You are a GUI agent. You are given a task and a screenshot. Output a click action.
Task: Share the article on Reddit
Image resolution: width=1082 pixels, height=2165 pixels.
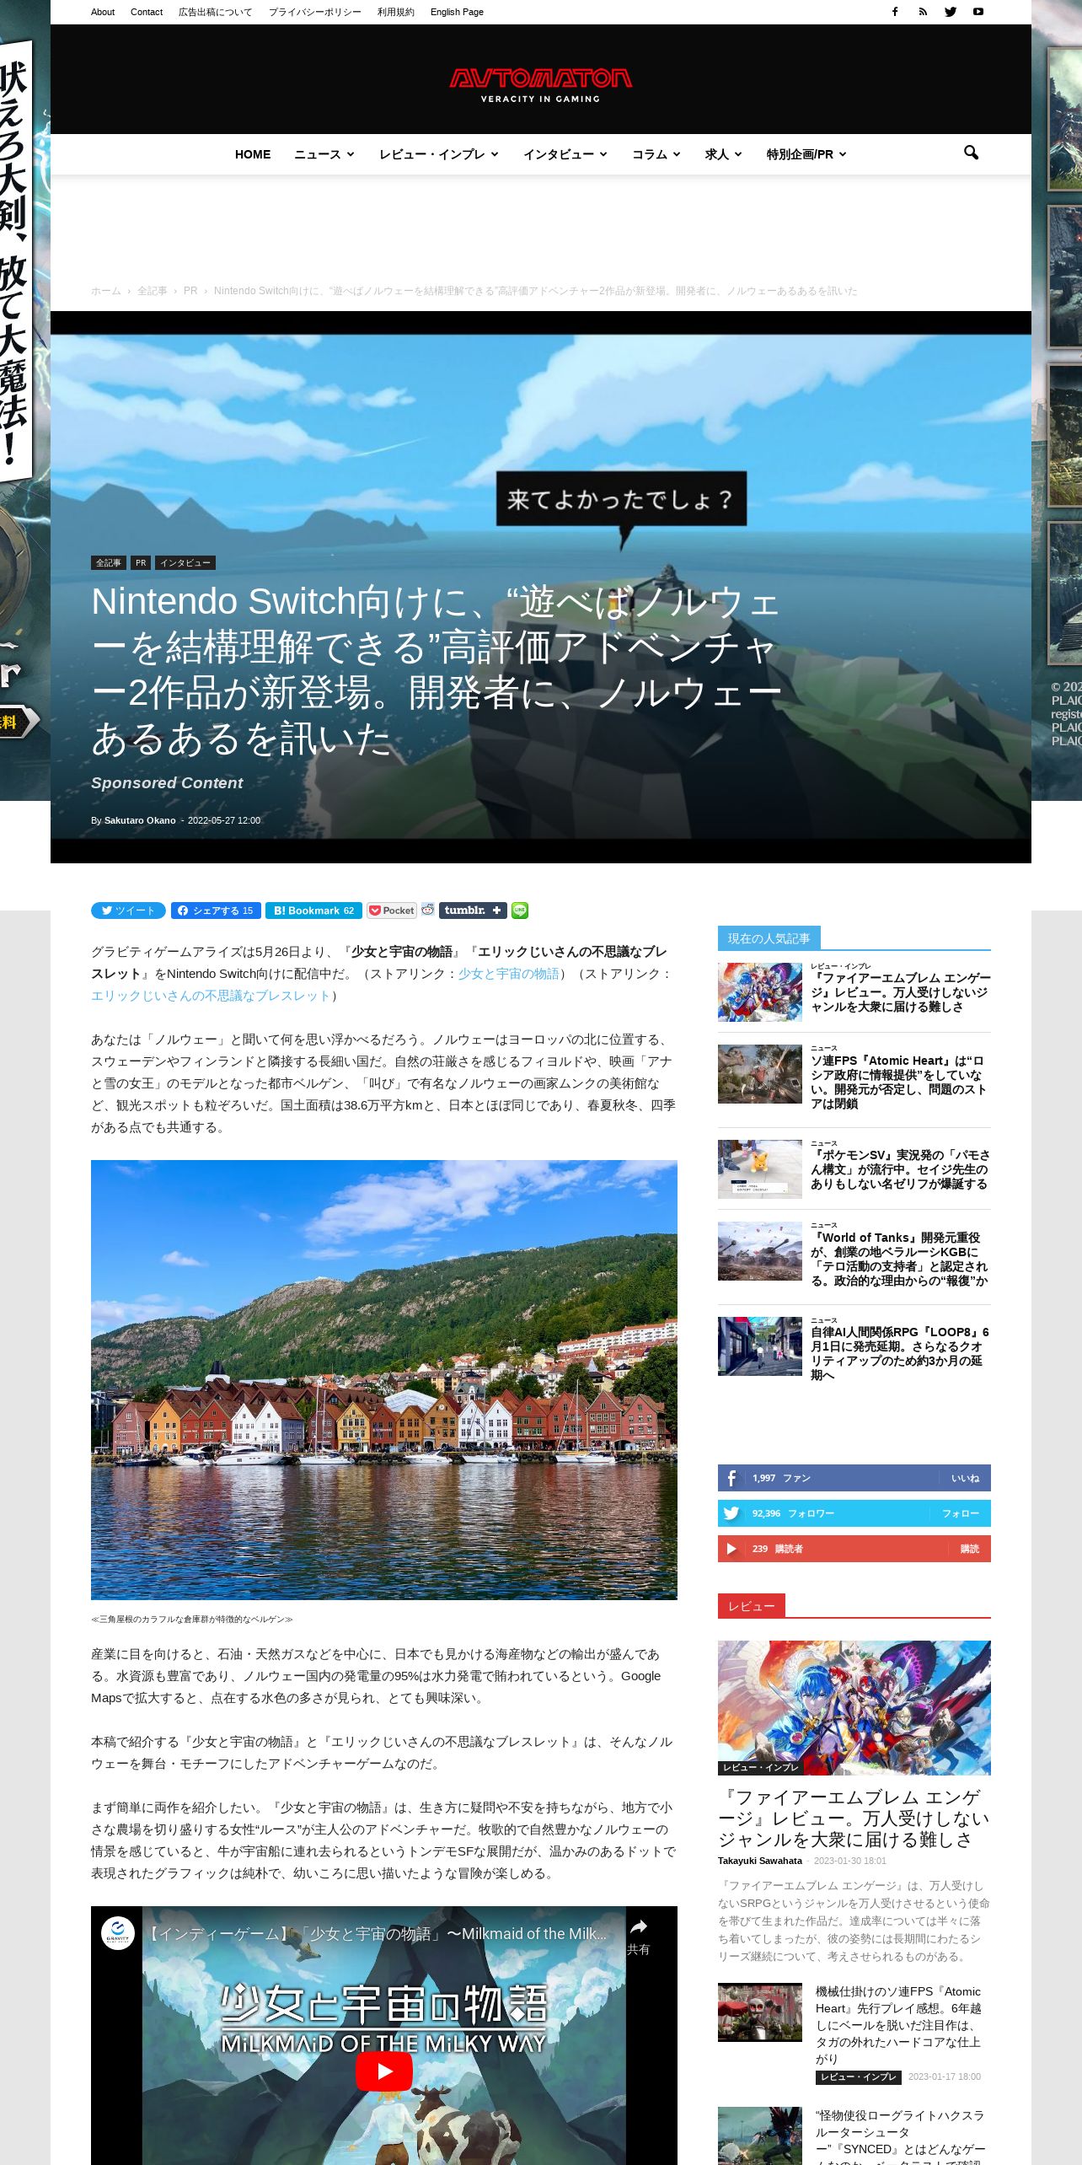(x=428, y=910)
